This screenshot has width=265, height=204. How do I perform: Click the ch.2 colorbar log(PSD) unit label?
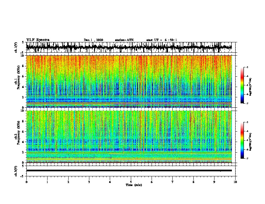coord(251,142)
